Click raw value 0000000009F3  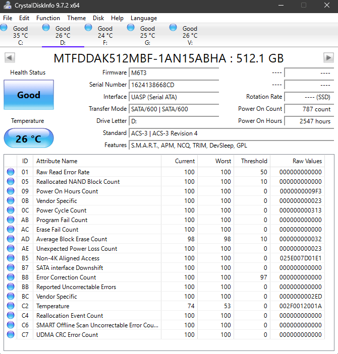[x=301, y=191]
